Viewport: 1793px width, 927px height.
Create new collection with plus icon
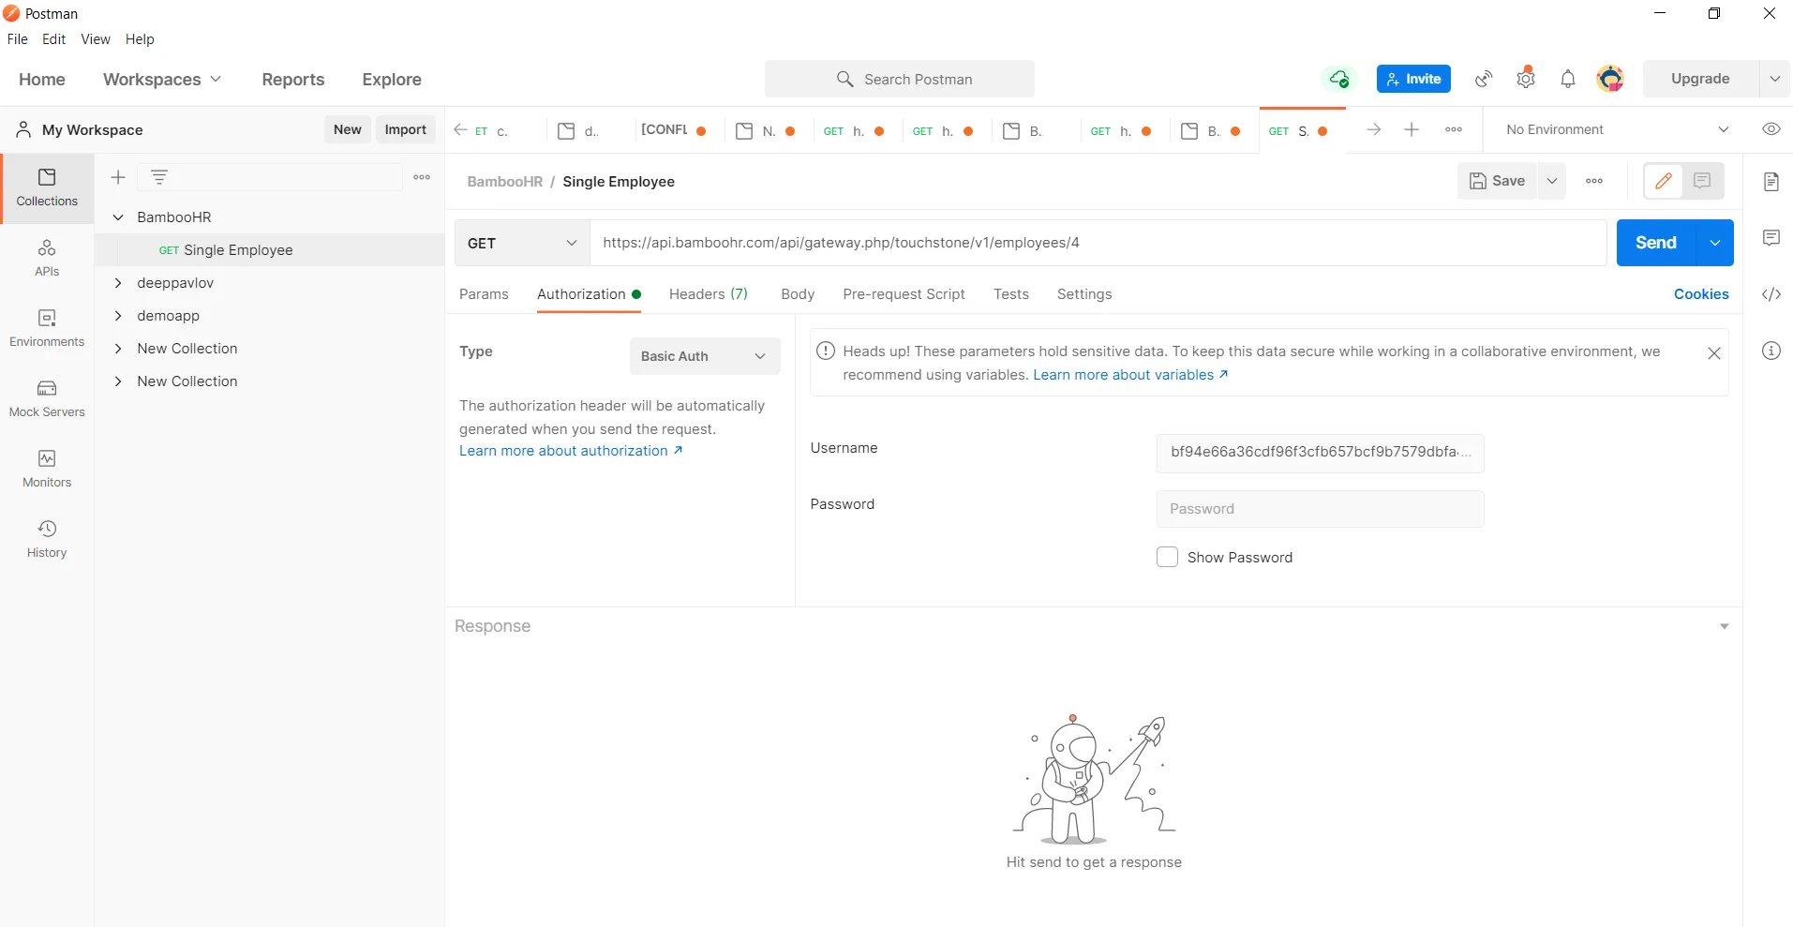point(118,177)
